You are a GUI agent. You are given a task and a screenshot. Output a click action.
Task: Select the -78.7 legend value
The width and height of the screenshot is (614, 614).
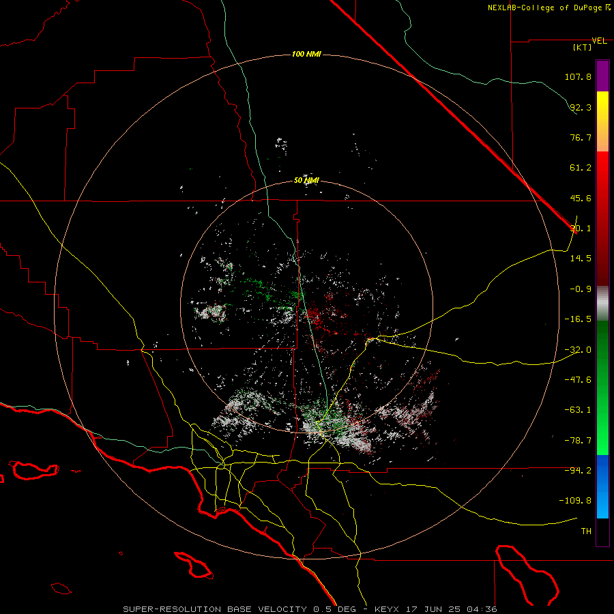click(x=578, y=441)
